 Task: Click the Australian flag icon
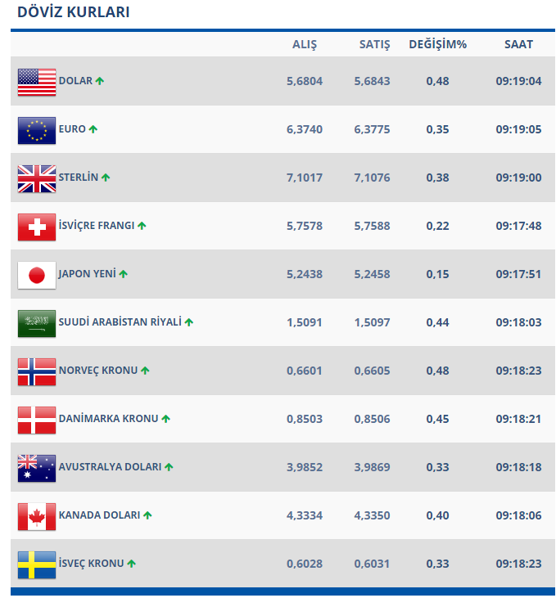click(37, 468)
